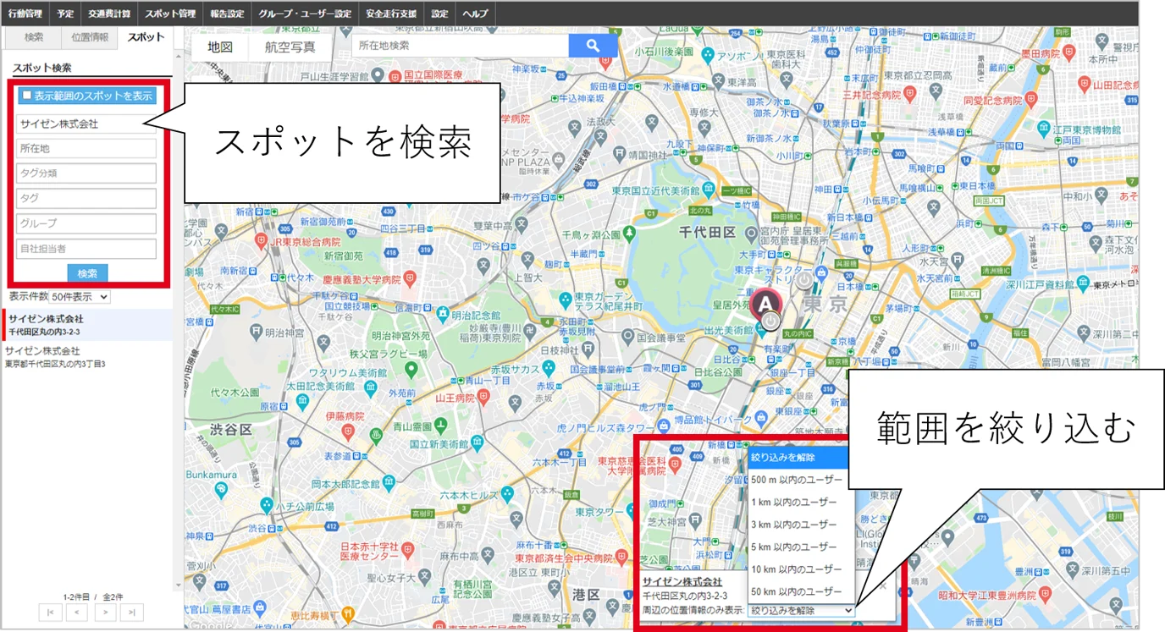Go to the previous results page
Viewport: 1165px width, 632px height.
pos(77,613)
